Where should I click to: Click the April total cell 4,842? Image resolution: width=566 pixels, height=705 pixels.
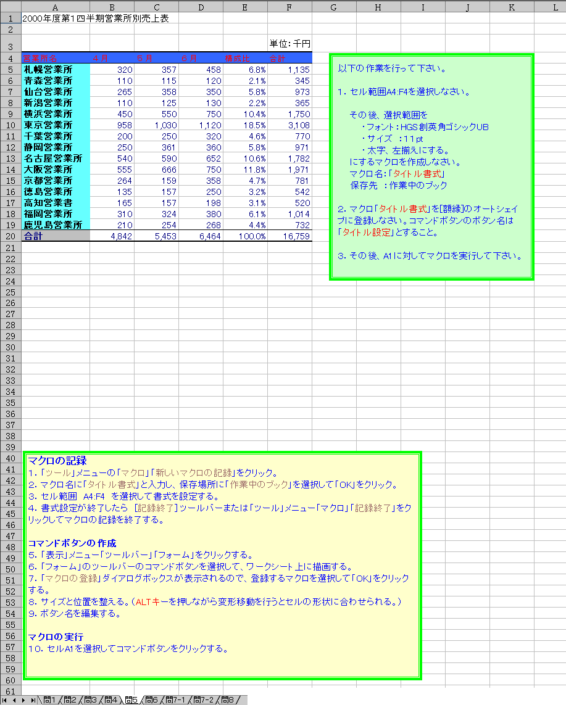click(112, 236)
